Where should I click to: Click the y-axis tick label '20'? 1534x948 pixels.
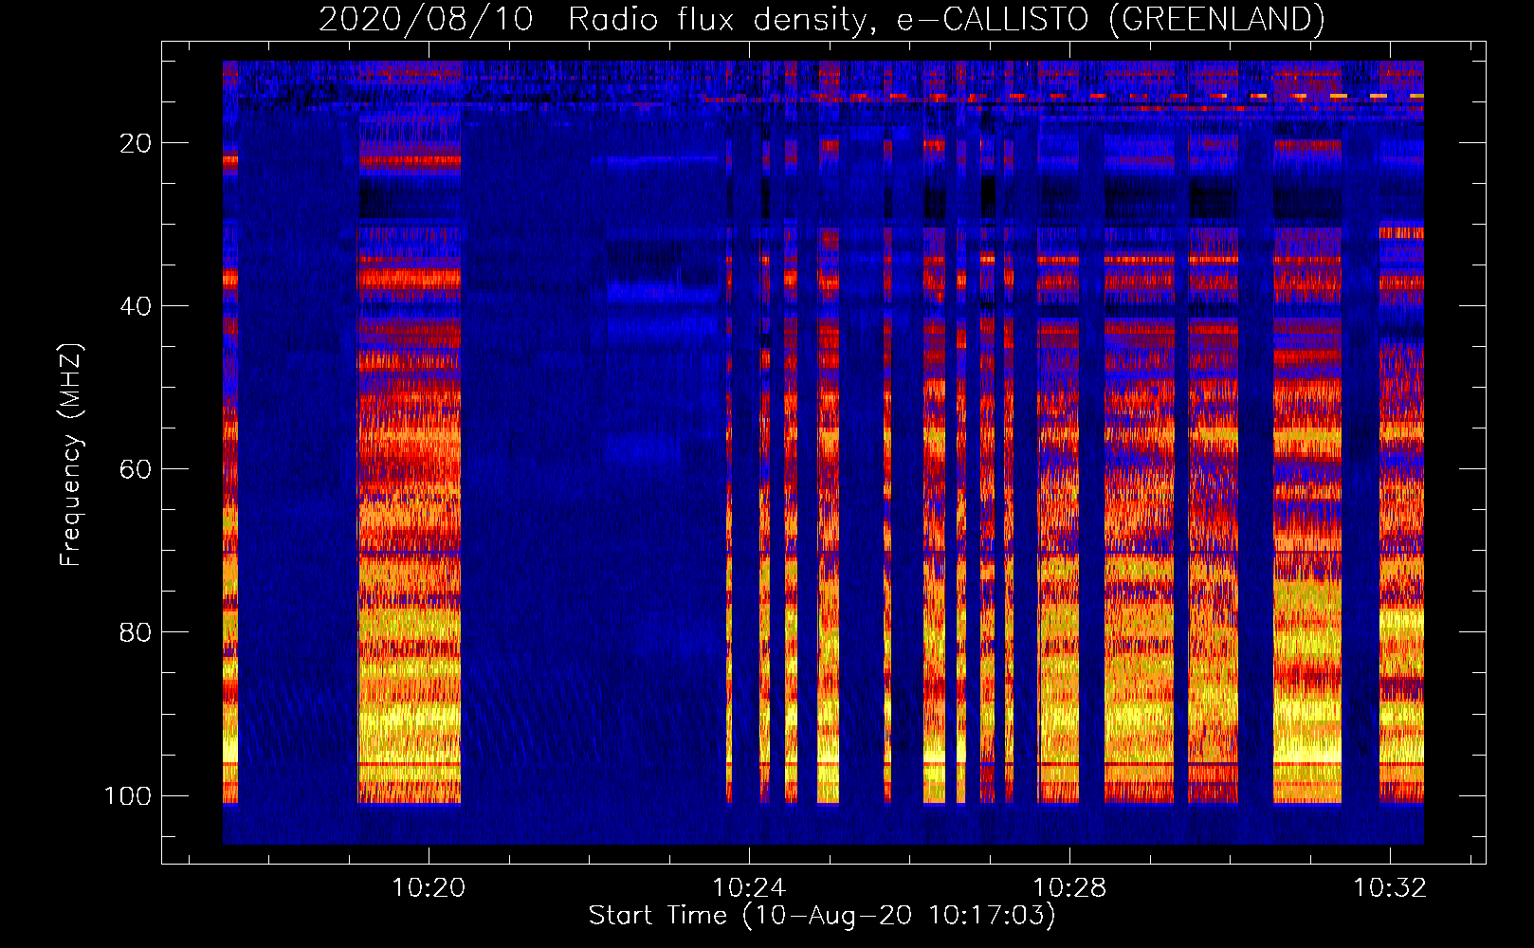pyautogui.click(x=136, y=143)
